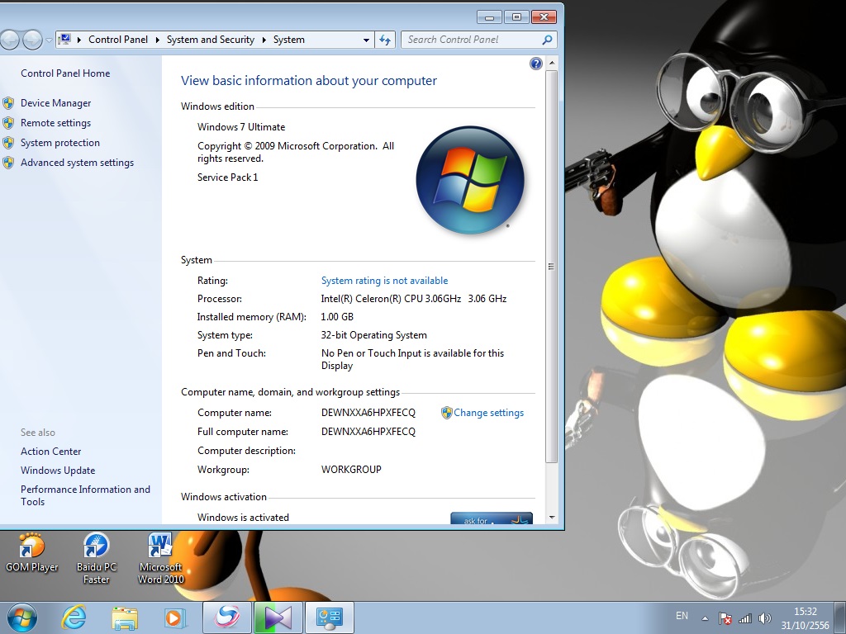Image resolution: width=846 pixels, height=634 pixels.
Task: Click the EN language indicator
Action: [x=682, y=616]
